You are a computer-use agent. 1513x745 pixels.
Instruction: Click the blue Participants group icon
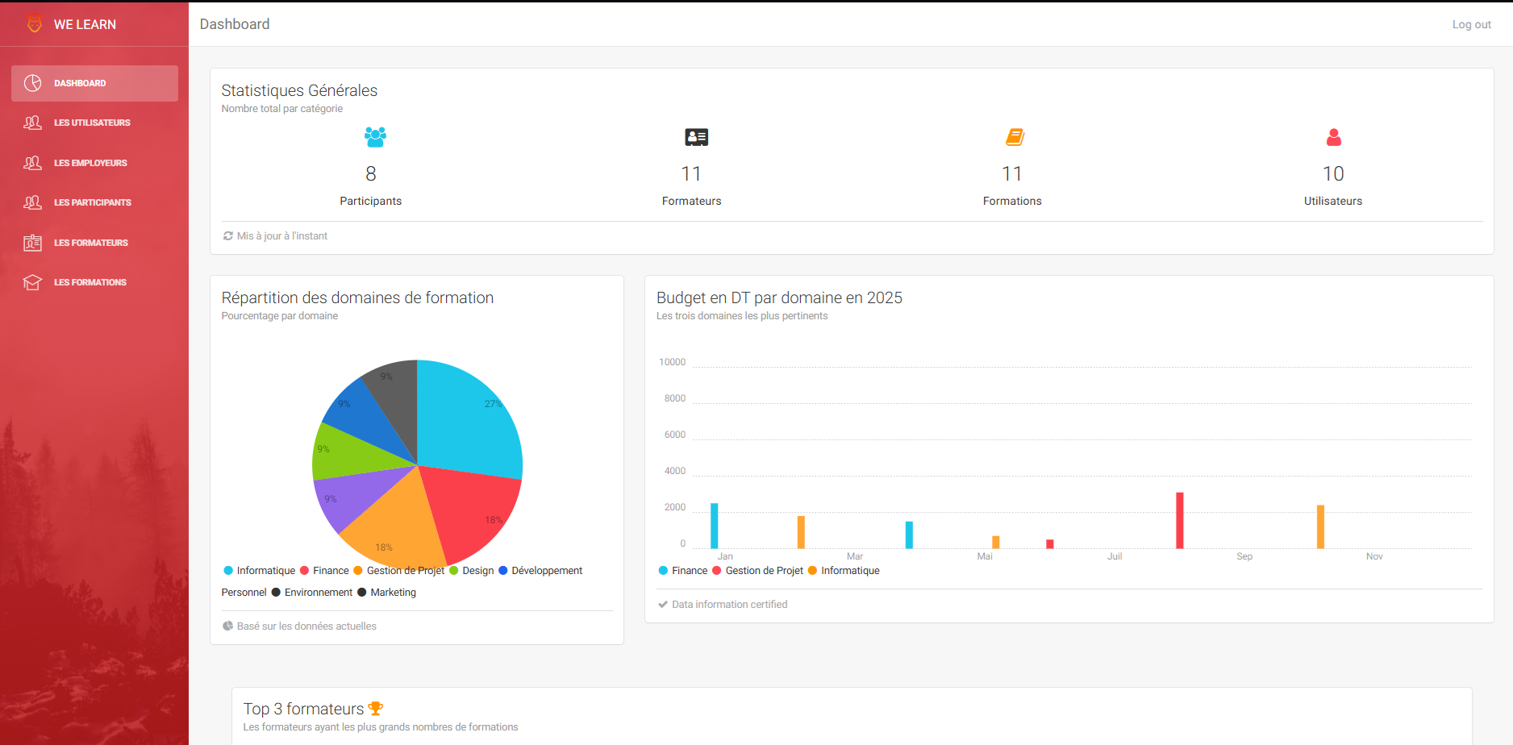point(375,137)
